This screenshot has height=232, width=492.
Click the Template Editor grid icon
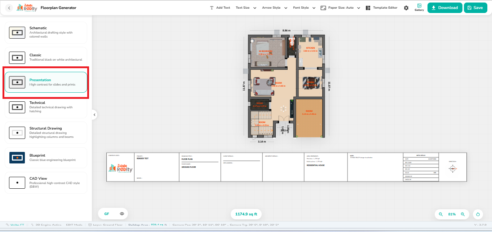[x=368, y=8]
